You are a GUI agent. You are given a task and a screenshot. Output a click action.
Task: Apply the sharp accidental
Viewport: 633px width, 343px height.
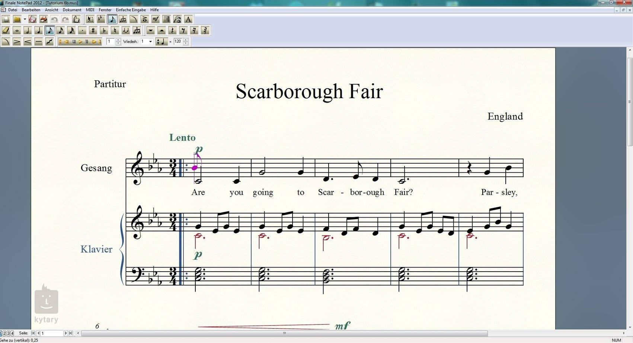coord(93,31)
